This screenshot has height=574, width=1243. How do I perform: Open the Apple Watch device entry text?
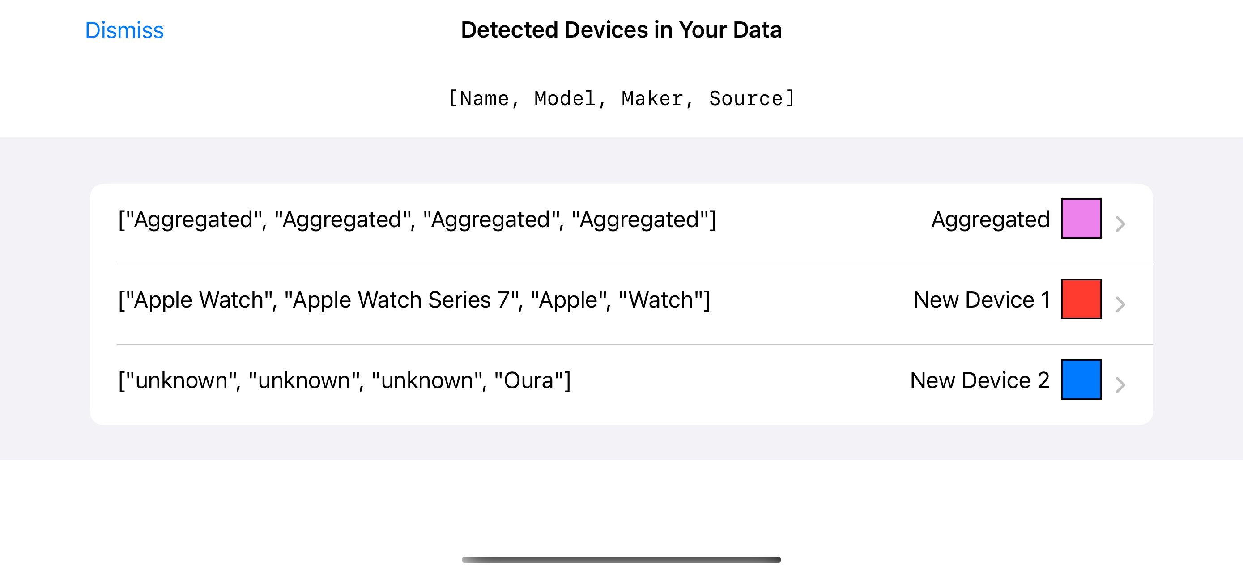(414, 300)
